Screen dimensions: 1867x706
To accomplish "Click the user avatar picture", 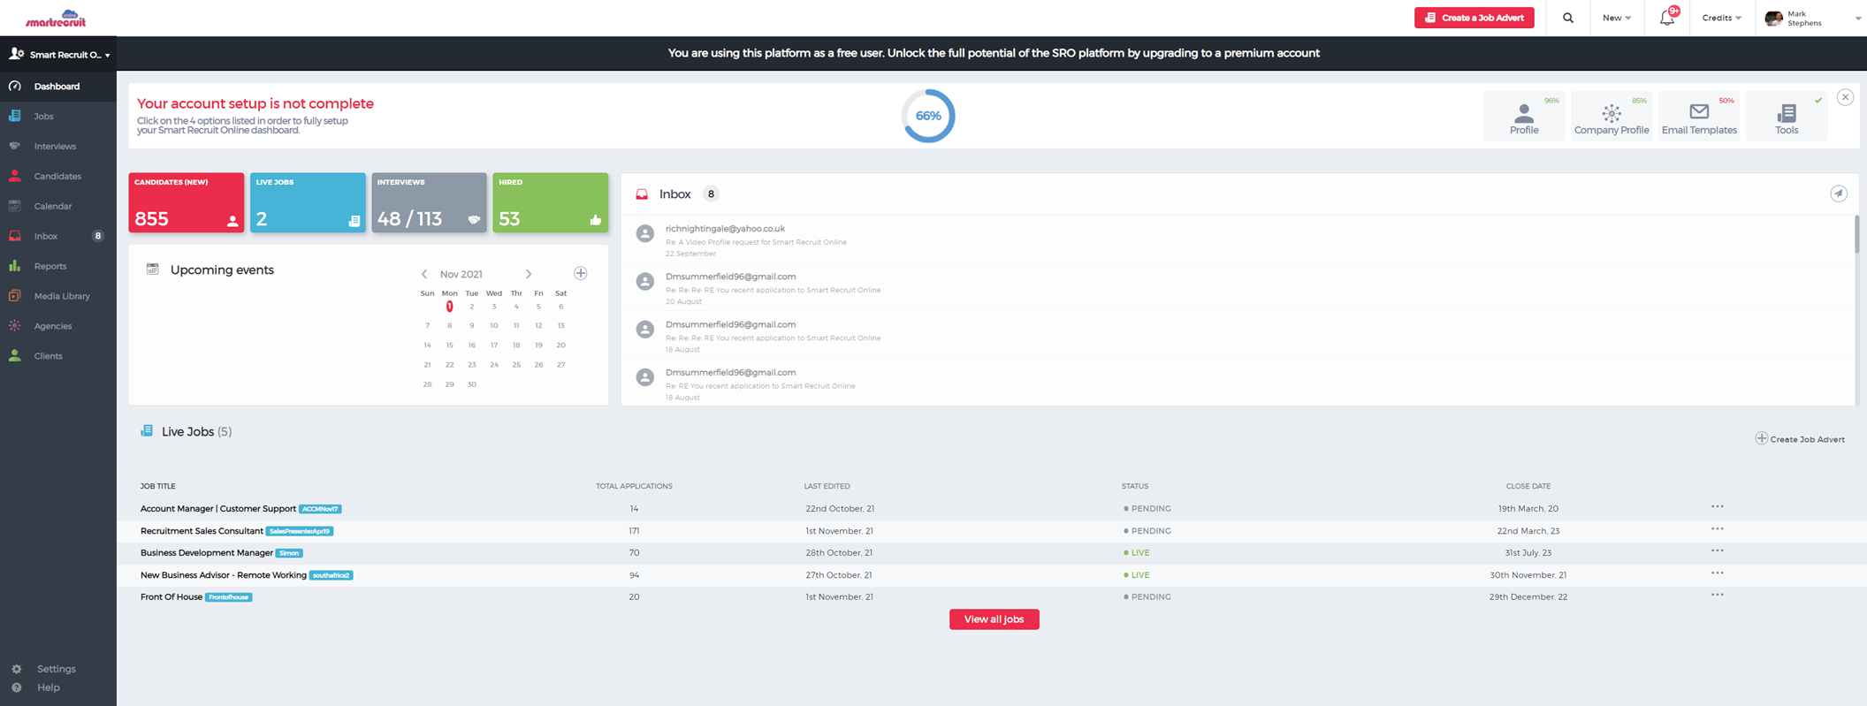I will 1773,19.
